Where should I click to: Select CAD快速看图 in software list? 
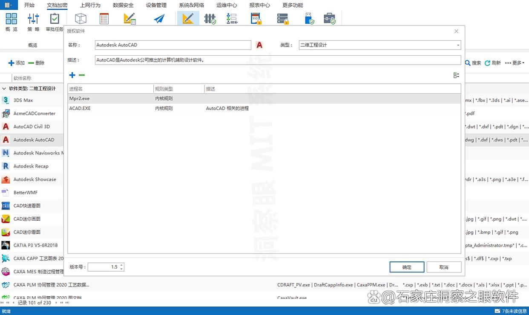27,206
